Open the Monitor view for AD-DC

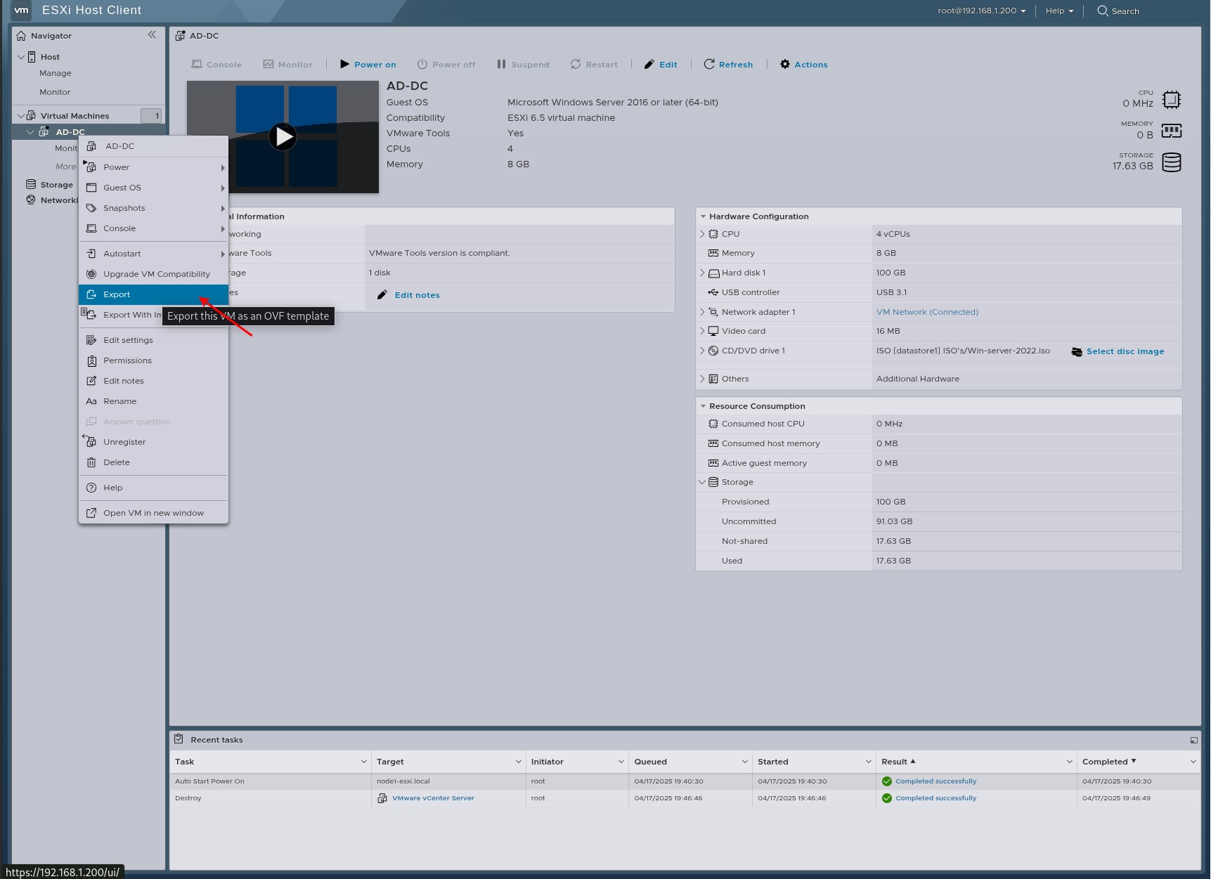[287, 64]
